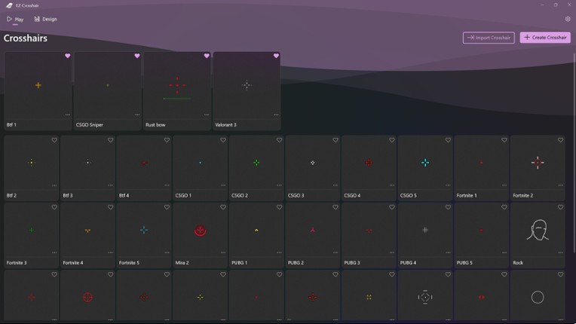The height and width of the screenshot is (324, 576).
Task: Switch to the Design tab
Action: coord(45,19)
